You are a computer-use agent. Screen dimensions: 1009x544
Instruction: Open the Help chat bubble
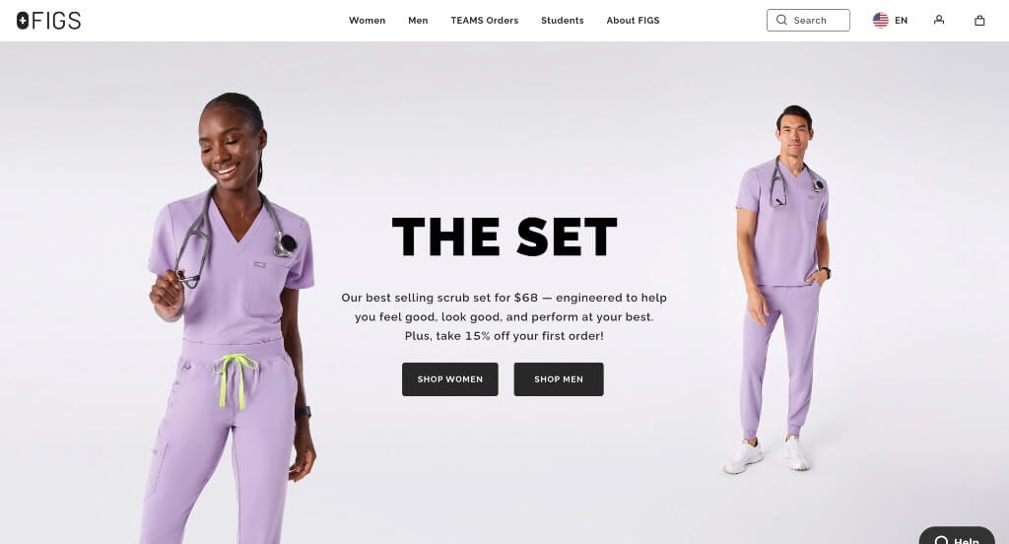957,537
